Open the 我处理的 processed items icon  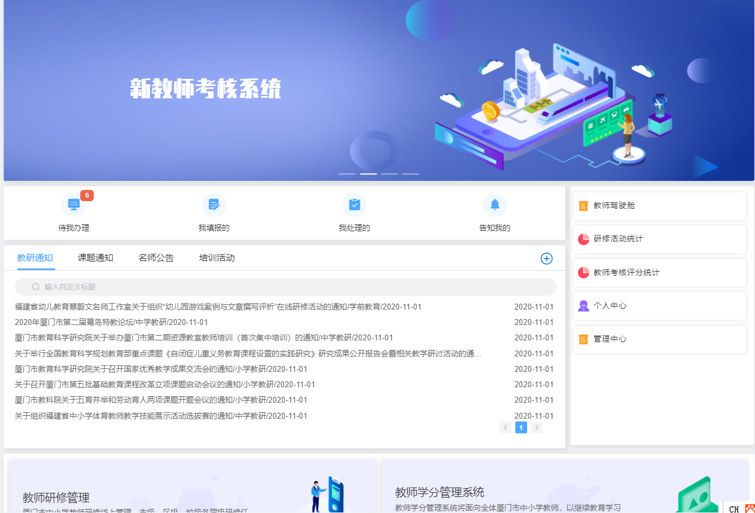354,205
